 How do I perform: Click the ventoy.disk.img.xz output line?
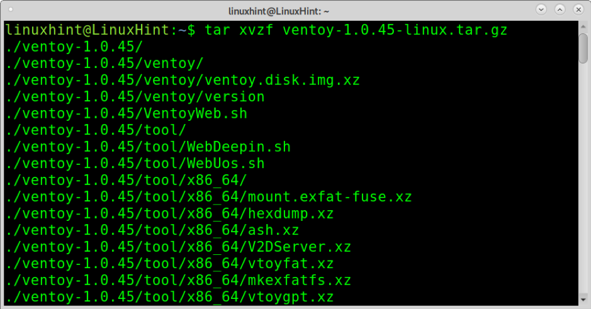pos(183,81)
